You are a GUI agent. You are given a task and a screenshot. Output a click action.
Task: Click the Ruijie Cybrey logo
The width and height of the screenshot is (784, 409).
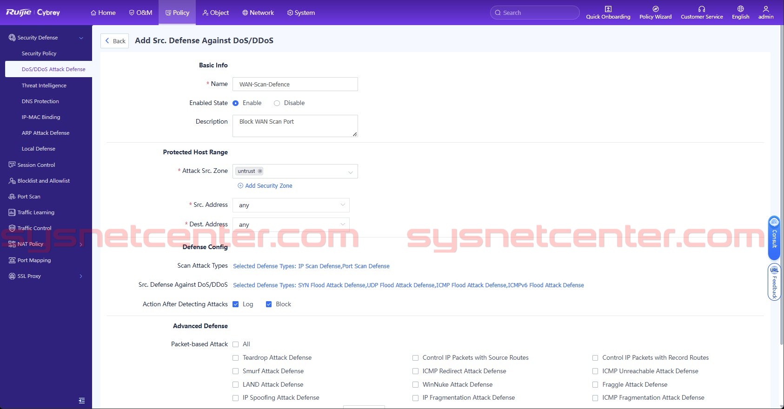tap(33, 13)
